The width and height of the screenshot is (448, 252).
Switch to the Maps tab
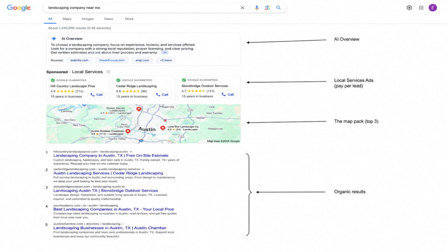tap(67, 19)
